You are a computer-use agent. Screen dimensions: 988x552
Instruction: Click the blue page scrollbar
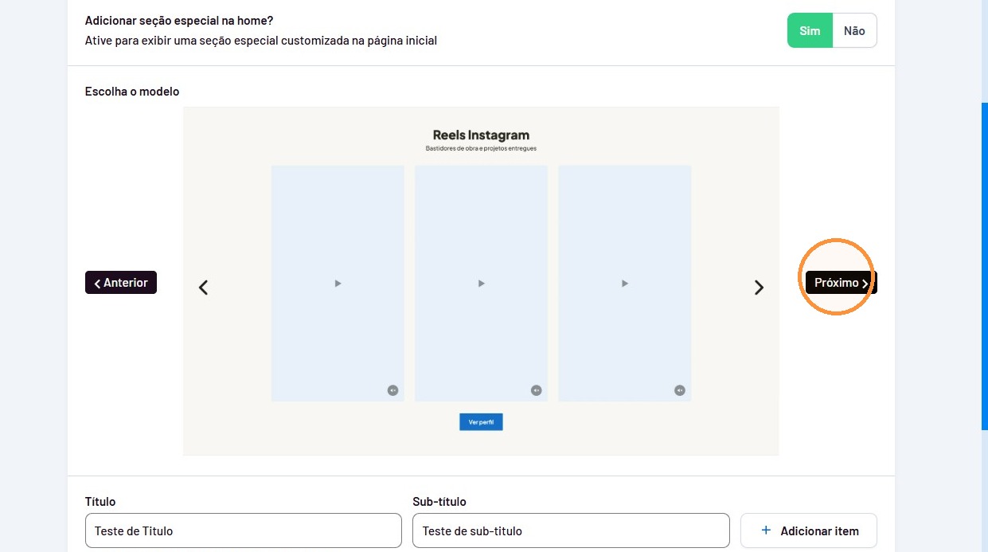984,267
